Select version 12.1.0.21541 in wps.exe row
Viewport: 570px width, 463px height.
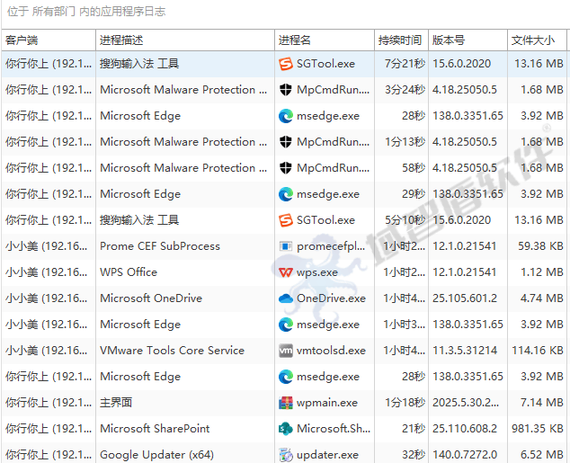click(x=464, y=272)
